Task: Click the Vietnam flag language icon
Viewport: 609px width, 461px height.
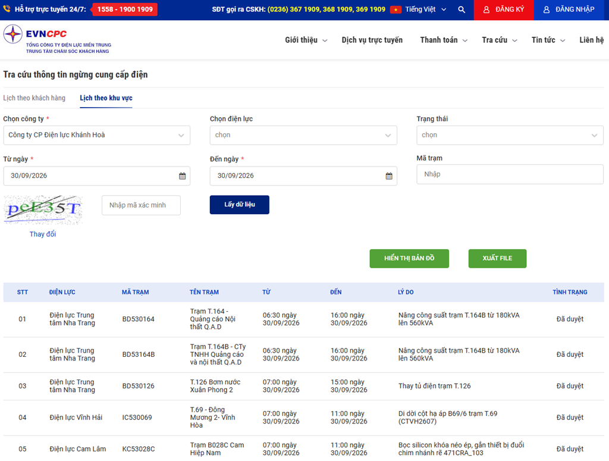Action: point(395,10)
